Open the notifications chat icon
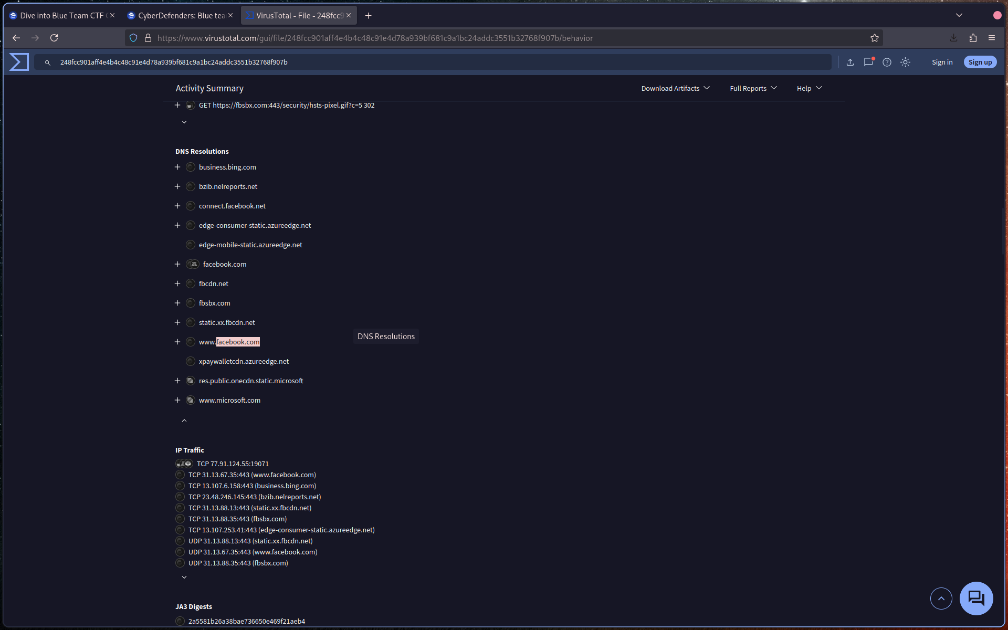The image size is (1008, 630). [x=868, y=62]
